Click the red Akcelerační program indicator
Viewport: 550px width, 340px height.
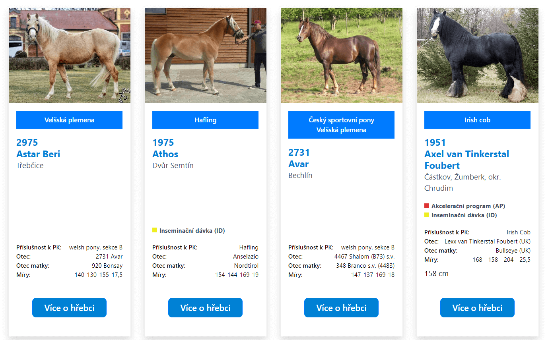click(x=427, y=206)
